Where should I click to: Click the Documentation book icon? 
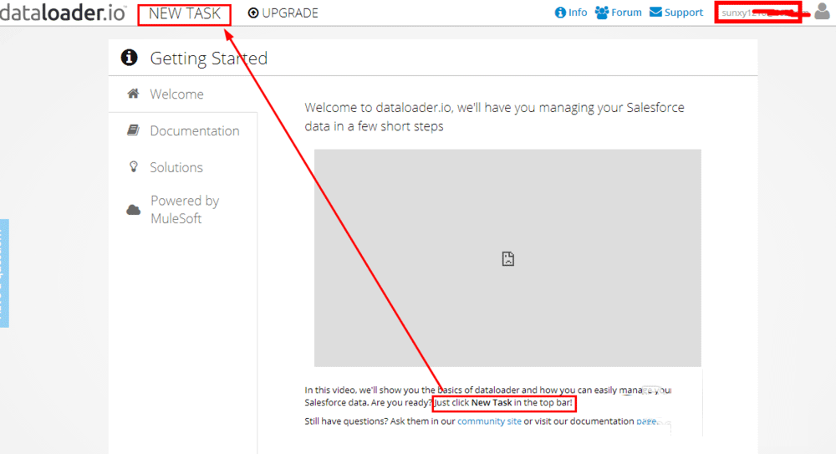click(133, 130)
